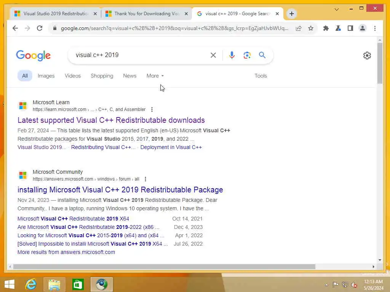Open the tab search chevron
Screen dimensions: 390x292
(x=337, y=10)
